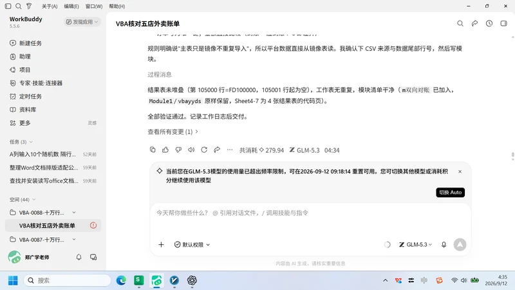Viewport: 515px width, 290px height.
Task: Open the devices icon beside the bell
Action: [93, 257]
